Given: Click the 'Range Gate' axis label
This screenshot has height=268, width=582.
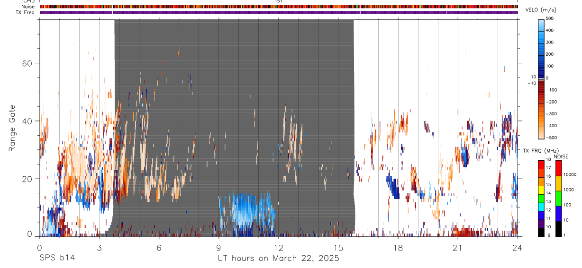Looking at the screenshot, I should [12, 128].
